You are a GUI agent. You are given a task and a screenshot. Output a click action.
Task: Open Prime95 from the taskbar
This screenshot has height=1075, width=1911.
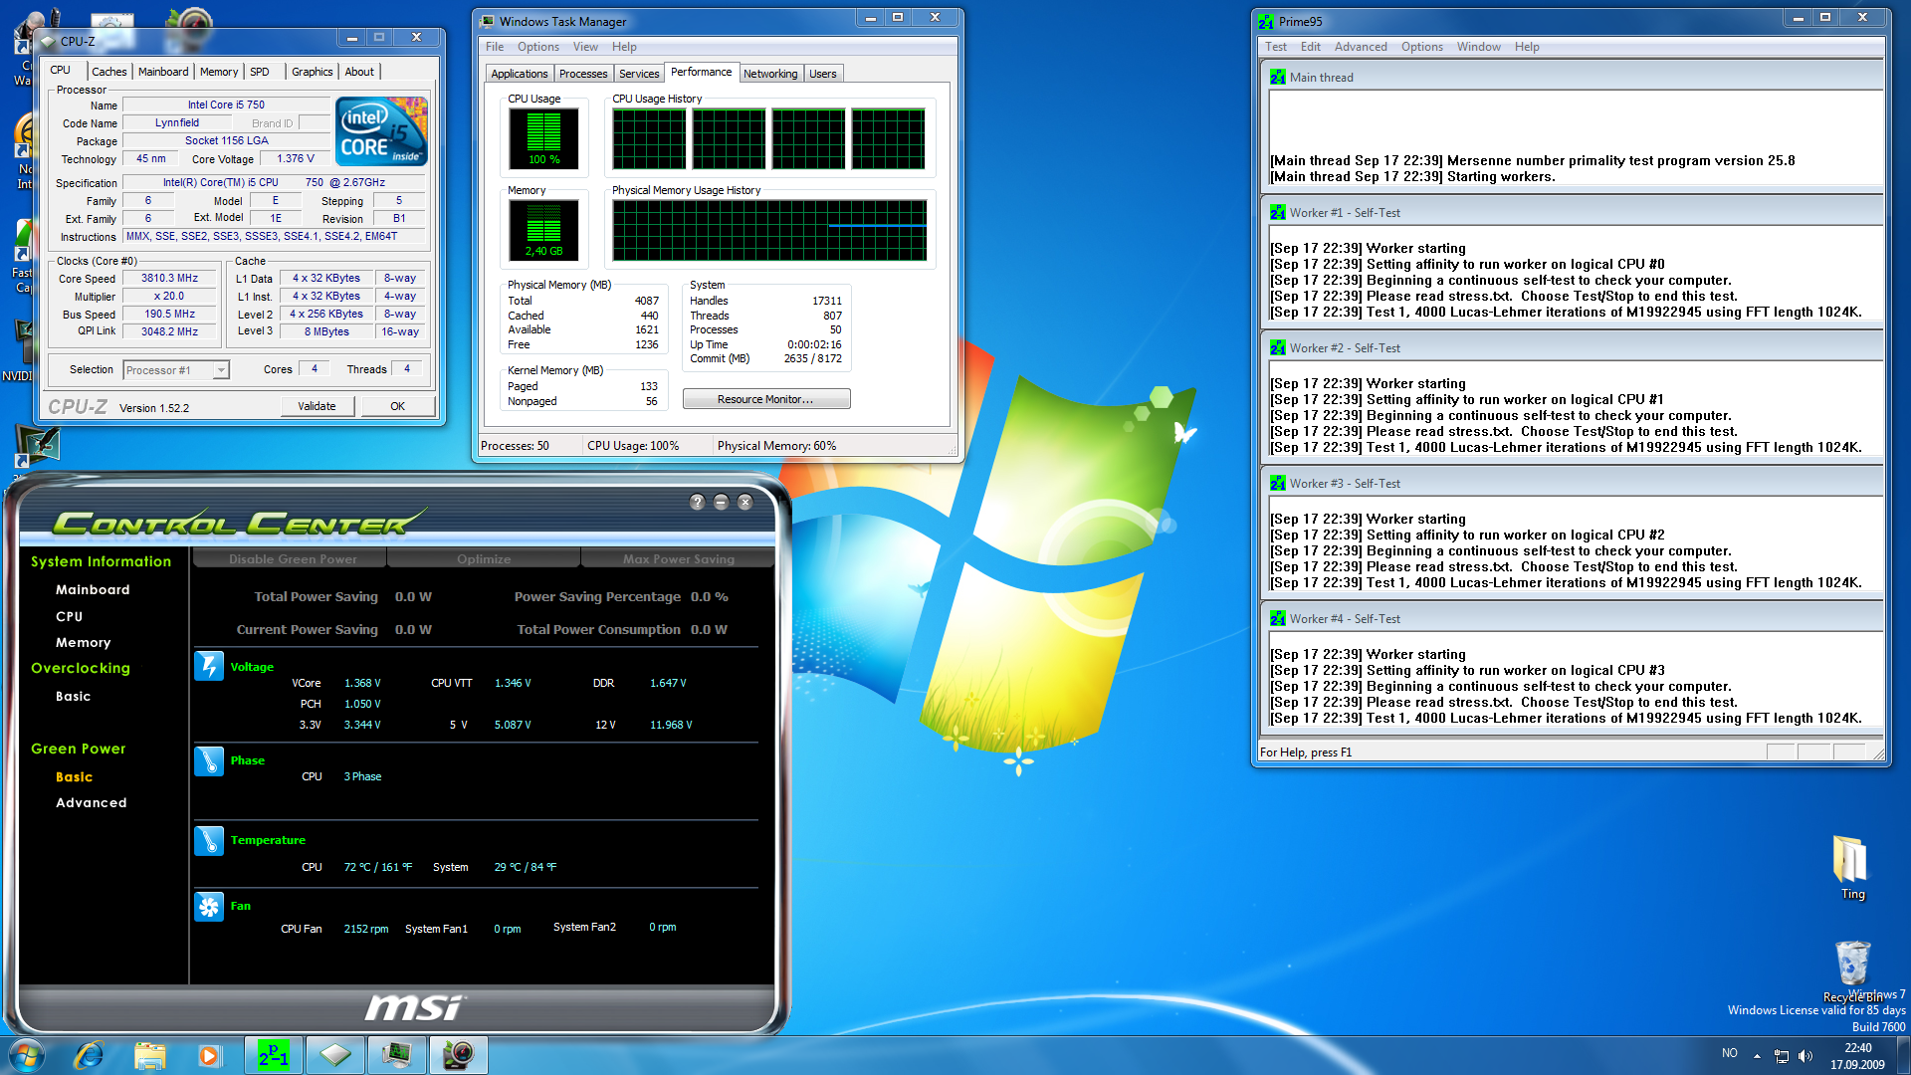coord(274,1055)
